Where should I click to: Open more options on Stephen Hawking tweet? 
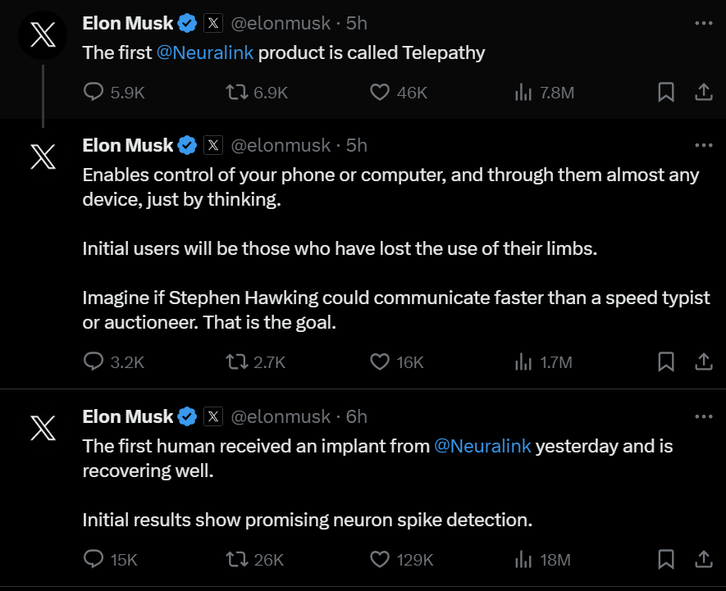[703, 145]
